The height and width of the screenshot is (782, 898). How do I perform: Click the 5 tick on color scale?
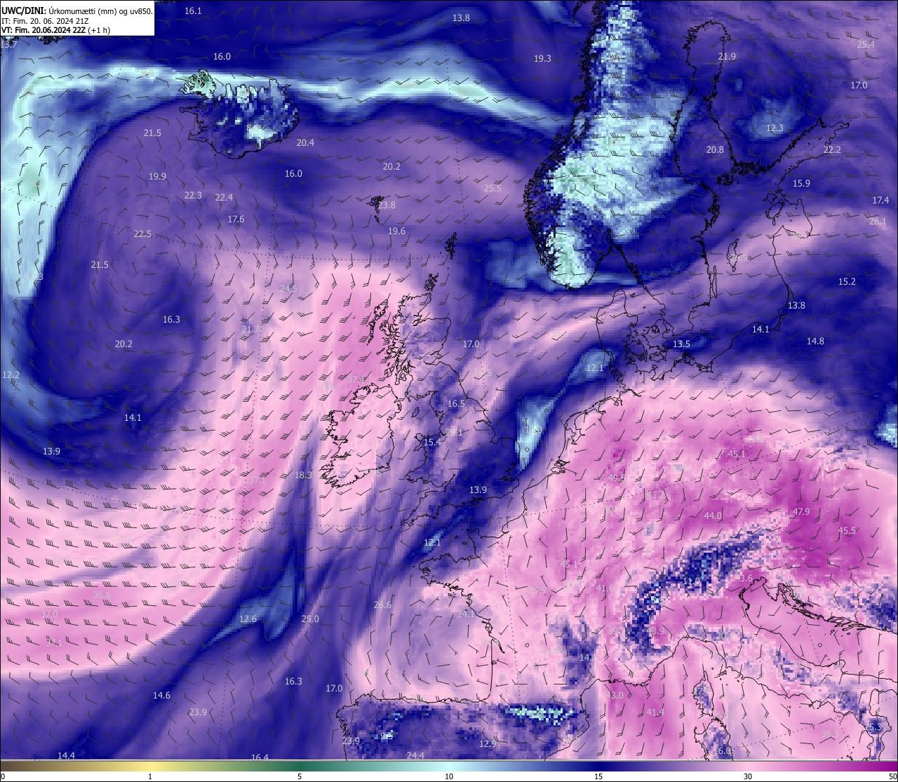pyautogui.click(x=300, y=776)
